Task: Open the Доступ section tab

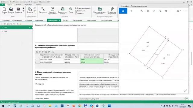Action: click(x=65, y=20)
